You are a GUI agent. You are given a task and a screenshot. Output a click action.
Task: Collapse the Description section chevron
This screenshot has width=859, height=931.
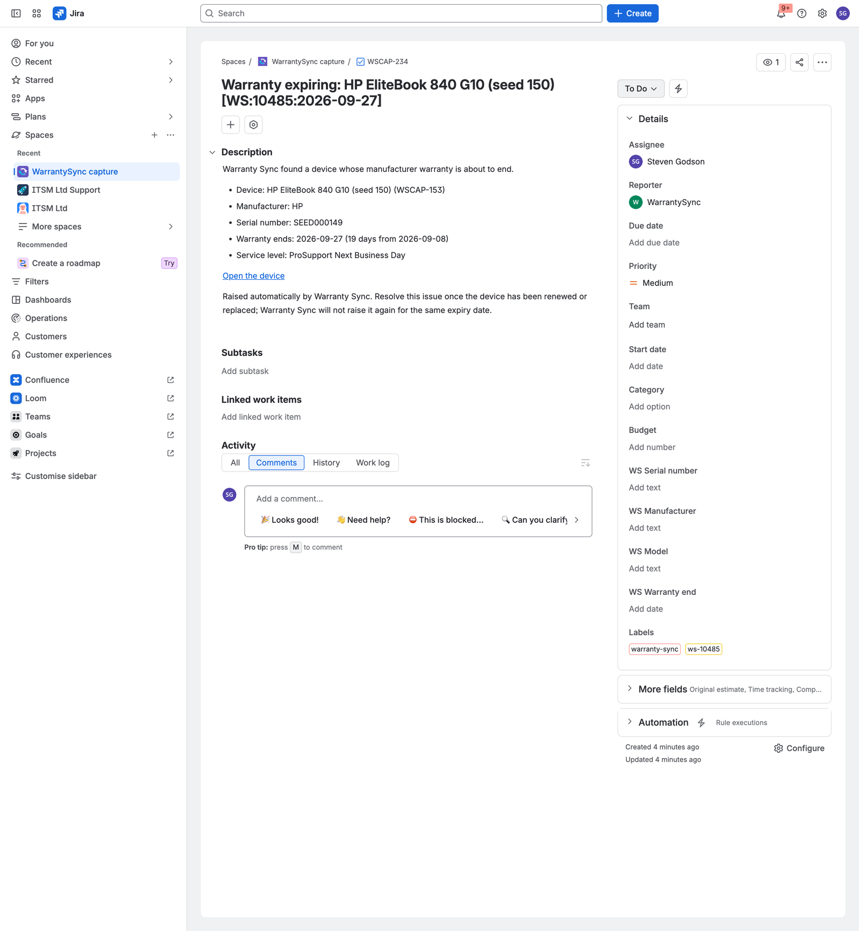(x=212, y=152)
